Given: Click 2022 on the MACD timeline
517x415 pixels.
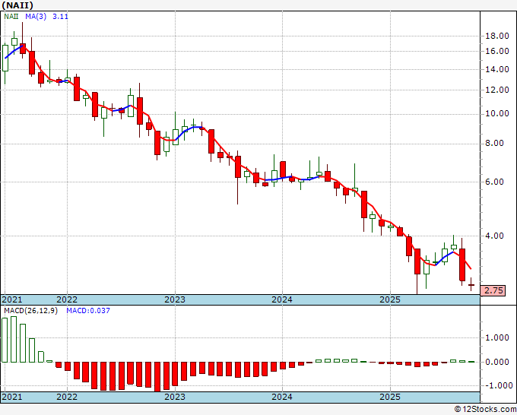Looking at the screenshot, I should (67, 397).
